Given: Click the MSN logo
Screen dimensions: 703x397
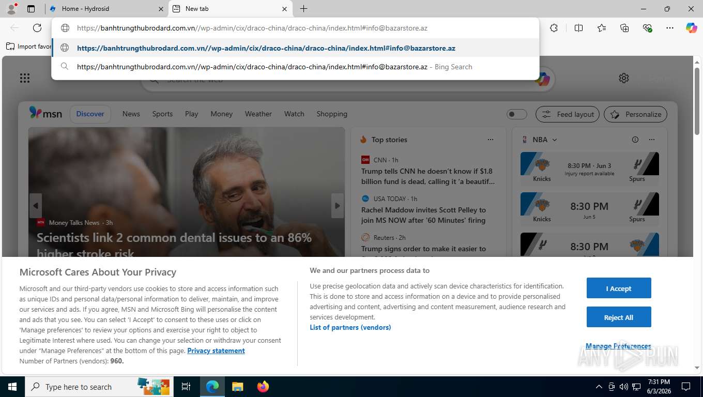Looking at the screenshot, I should tap(45, 113).
